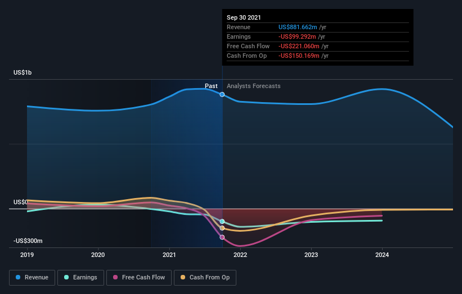Screen dimensions: 462x294
Task: Click the Analysts Forecasts label
Action: (x=253, y=86)
